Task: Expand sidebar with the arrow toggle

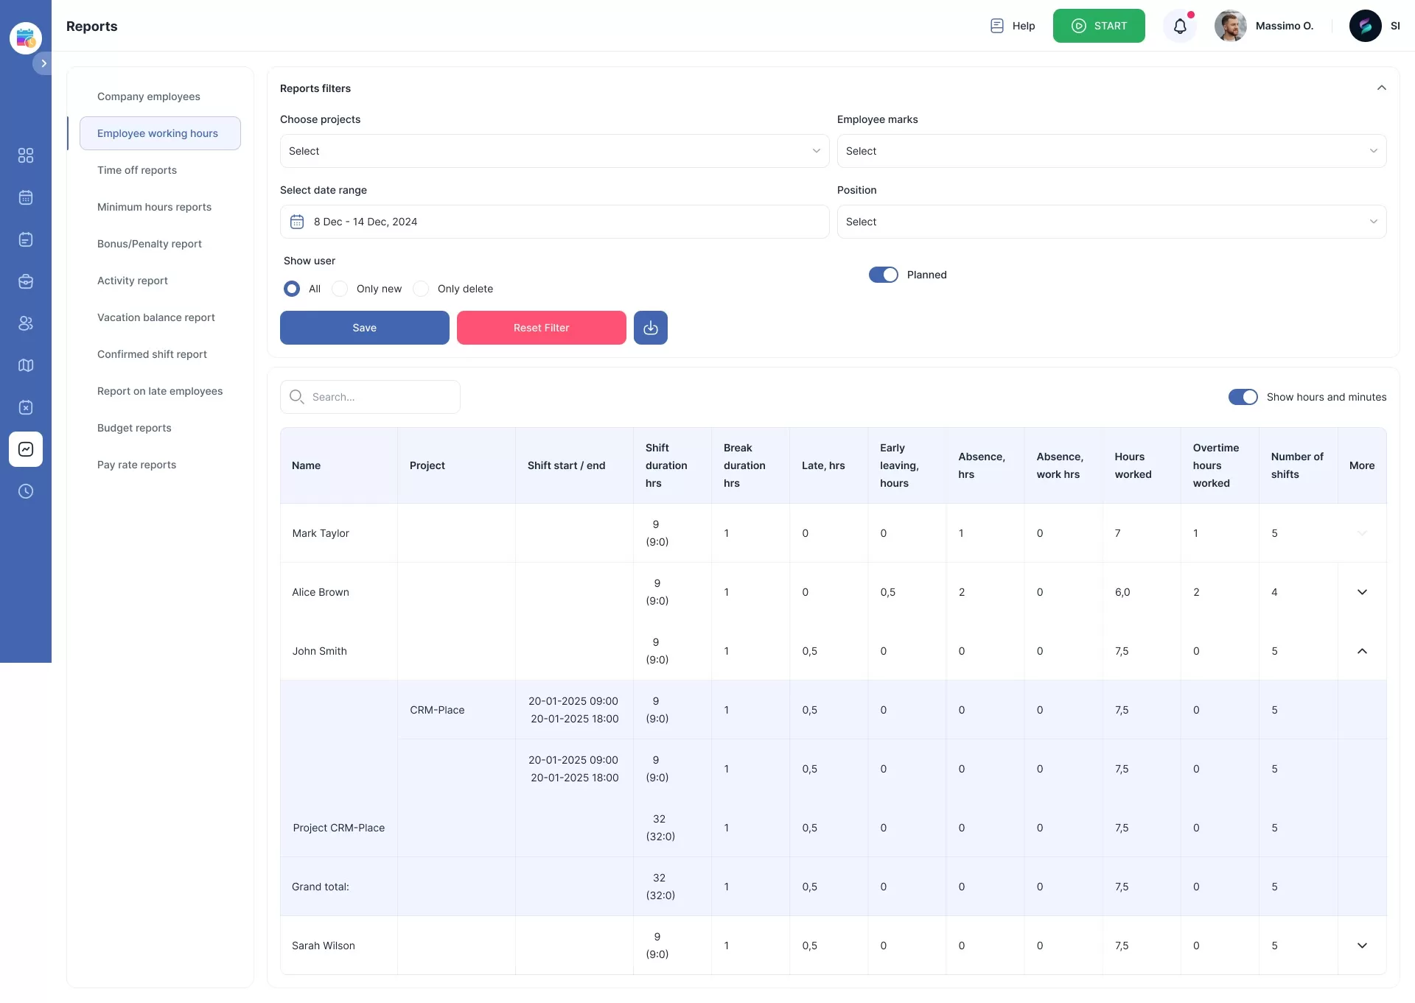Action: point(43,63)
